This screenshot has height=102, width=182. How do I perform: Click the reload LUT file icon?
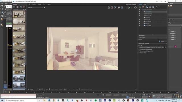click(x=163, y=47)
